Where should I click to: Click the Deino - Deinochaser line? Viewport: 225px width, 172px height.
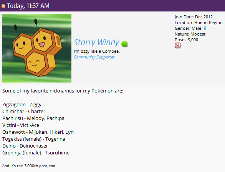coord(25,146)
